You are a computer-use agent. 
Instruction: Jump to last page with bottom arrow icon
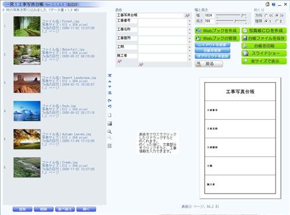pyautogui.click(x=110, y=92)
